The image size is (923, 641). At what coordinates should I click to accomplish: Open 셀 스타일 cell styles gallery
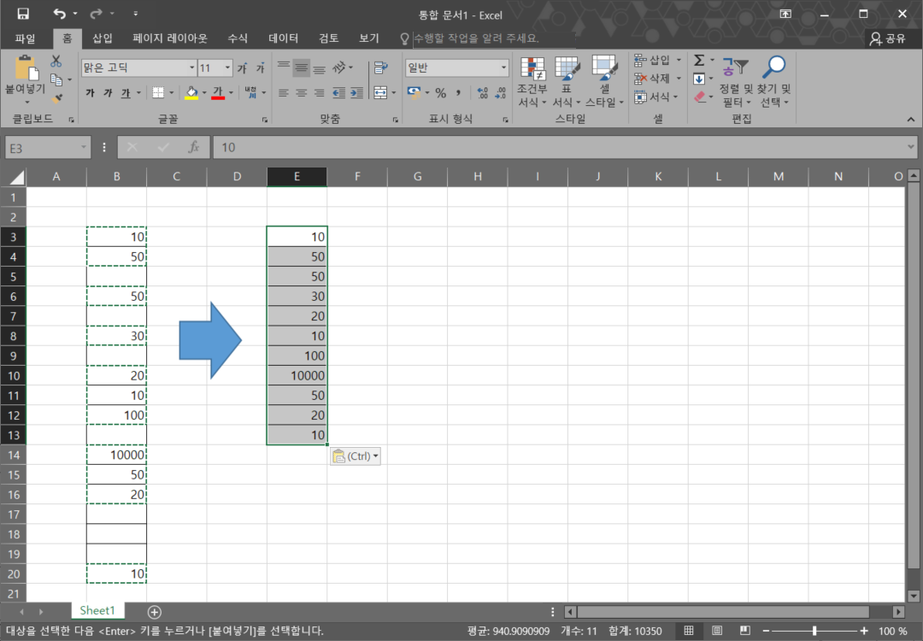click(604, 82)
